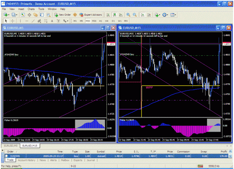Click the Profit column header
This screenshot has width=234, height=169.
pyautogui.click(x=224, y=151)
